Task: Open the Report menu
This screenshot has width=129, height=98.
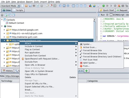Action: (x=29, y=2)
